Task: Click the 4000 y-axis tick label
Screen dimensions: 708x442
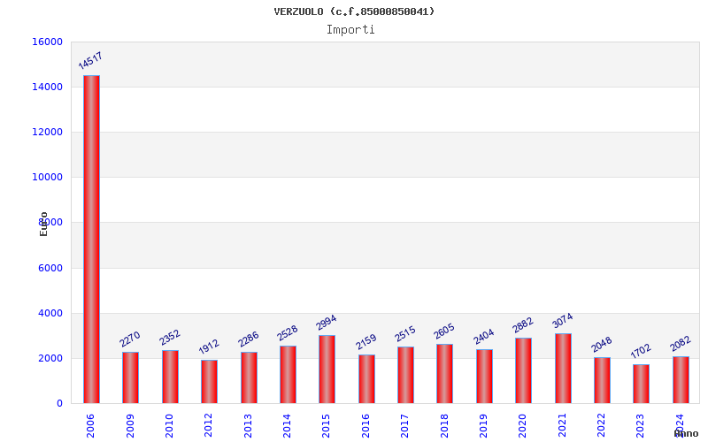Action: (50, 313)
